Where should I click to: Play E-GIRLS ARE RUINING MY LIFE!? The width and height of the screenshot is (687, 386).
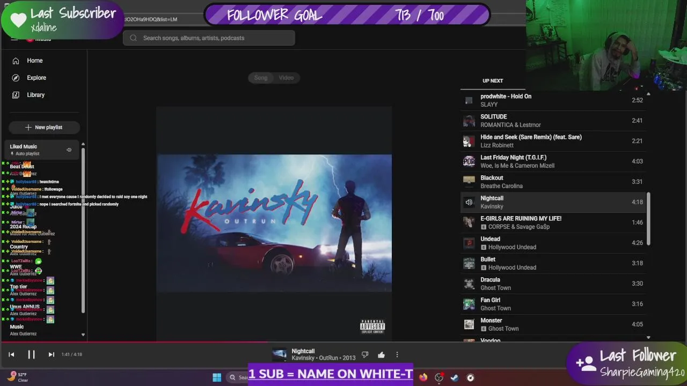coord(553,222)
